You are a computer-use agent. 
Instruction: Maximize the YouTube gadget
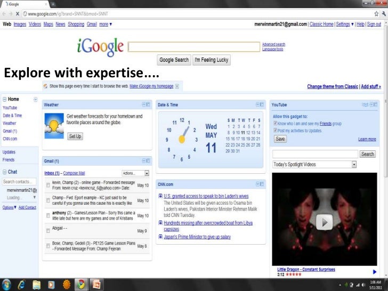[x=376, y=104]
